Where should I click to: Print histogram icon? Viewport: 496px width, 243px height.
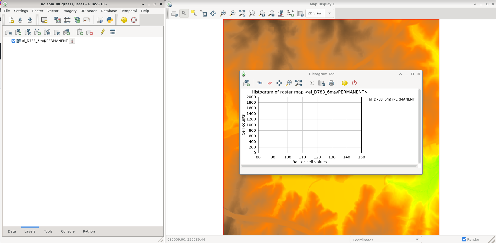point(331,83)
